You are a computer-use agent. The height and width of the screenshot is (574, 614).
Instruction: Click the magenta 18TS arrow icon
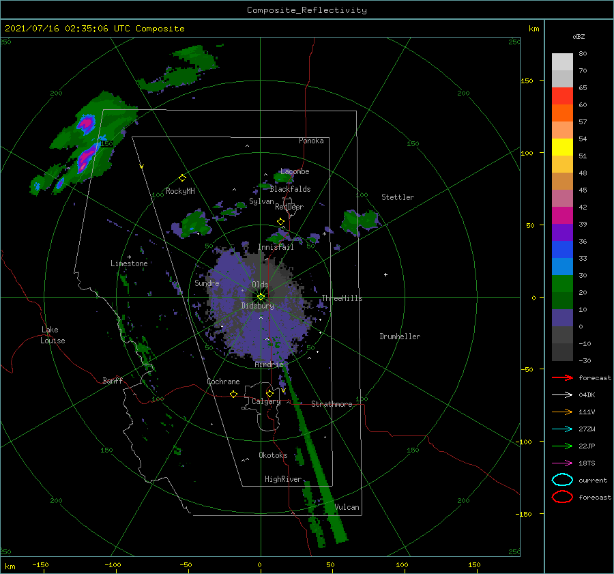tap(562, 463)
